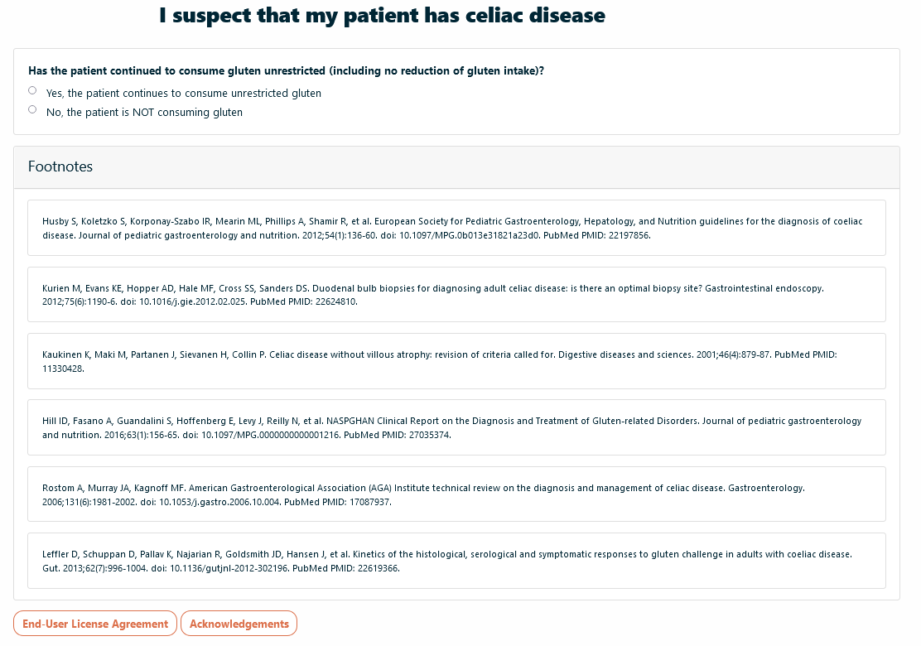Screen dimensions: 921x646
Task: Click doi 10.1053/j.gastro.2006.10.004 text
Action: click(x=211, y=502)
